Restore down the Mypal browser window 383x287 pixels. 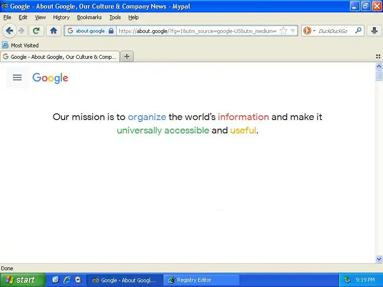(x=366, y=6)
